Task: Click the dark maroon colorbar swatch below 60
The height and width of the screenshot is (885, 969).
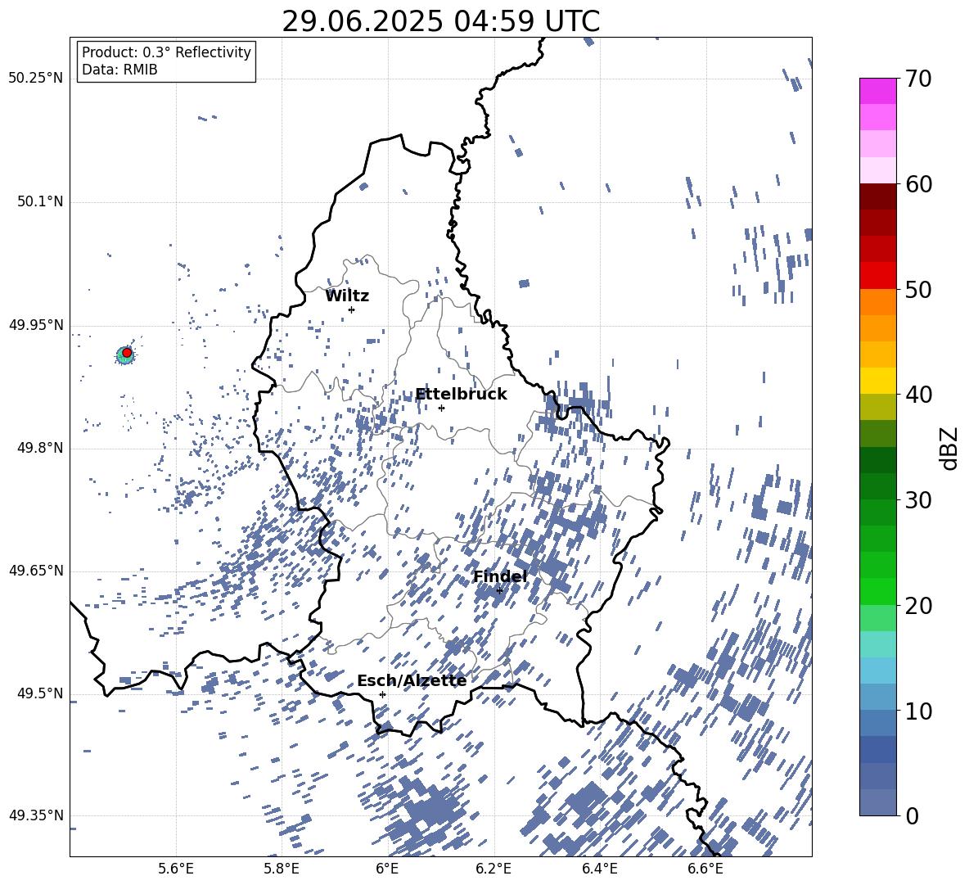Action: pos(877,196)
